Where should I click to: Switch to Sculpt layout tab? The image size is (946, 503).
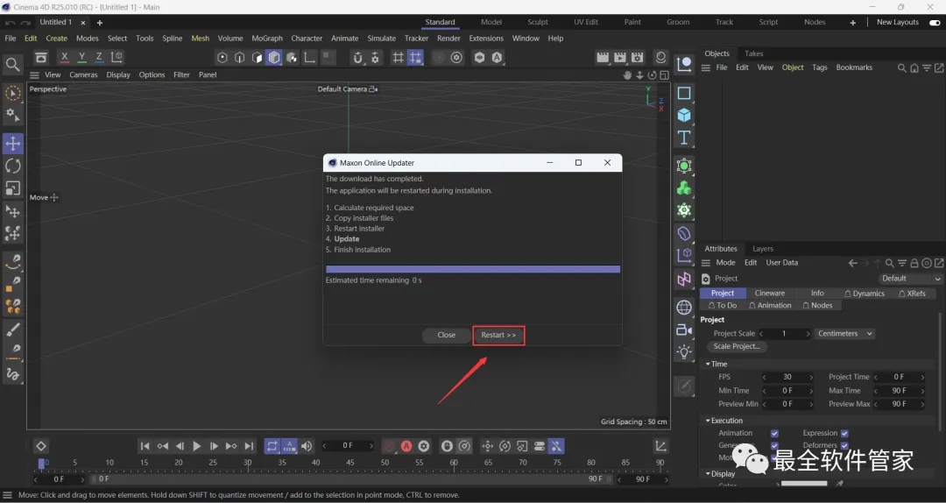point(538,22)
